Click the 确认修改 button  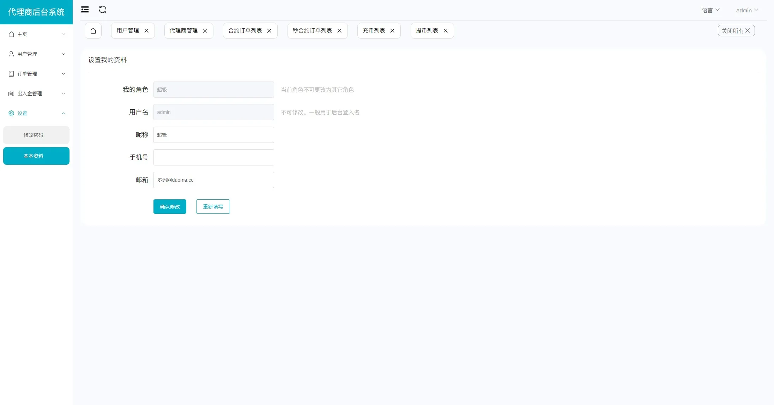coord(170,207)
